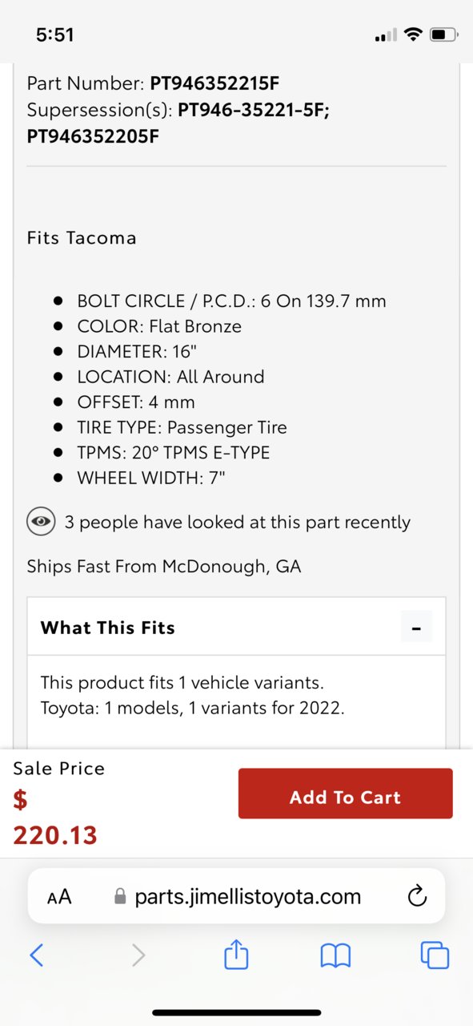Tap the parts.jimellistoyota.com address field
Image resolution: width=473 pixels, height=1026 pixels.
tap(236, 896)
